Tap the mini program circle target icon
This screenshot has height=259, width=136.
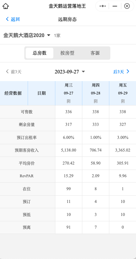(x=127, y=6)
